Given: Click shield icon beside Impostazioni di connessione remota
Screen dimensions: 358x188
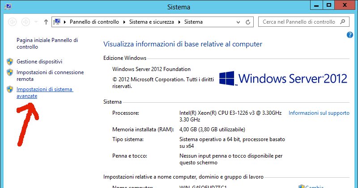Looking at the screenshot, I should tap(10, 72).
